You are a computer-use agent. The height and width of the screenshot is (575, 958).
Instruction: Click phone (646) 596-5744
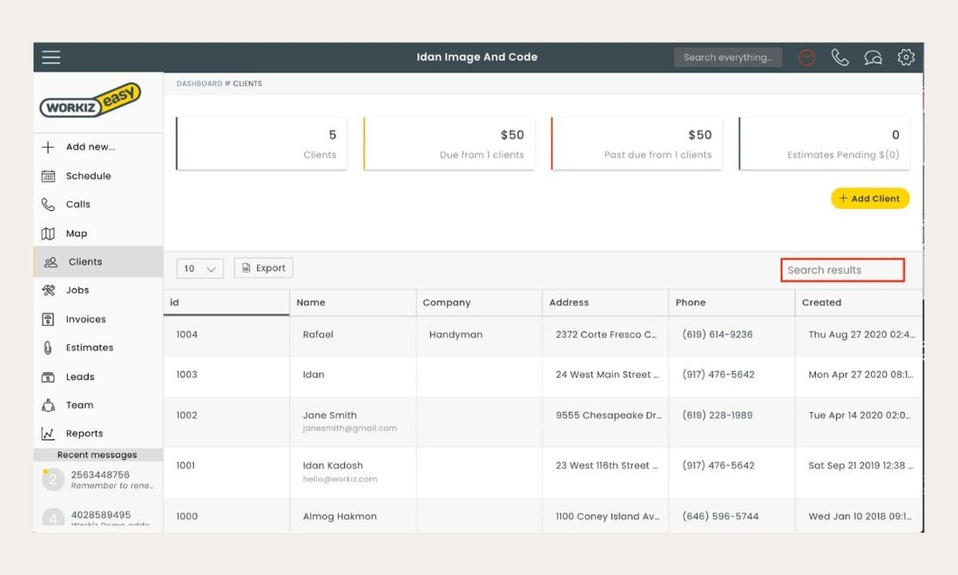(x=720, y=517)
